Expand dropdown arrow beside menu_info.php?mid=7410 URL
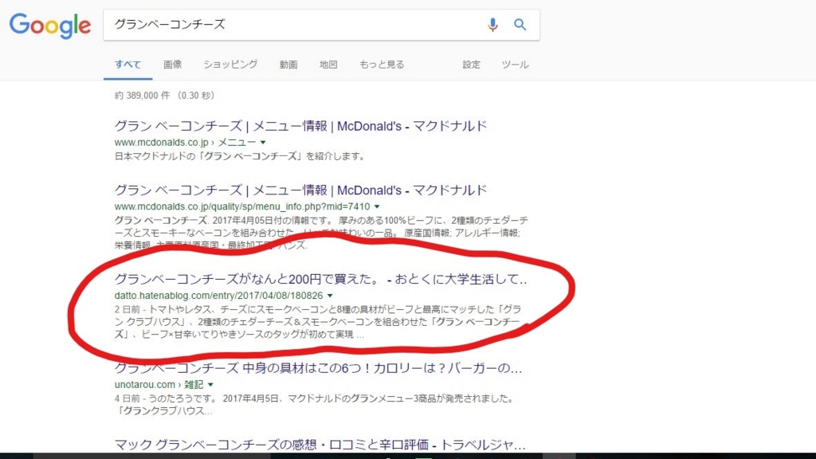The width and height of the screenshot is (816, 459). (377, 206)
